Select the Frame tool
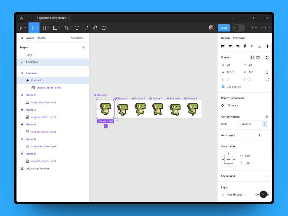Screen dimensions: 288x216 pyautogui.click(x=44, y=28)
